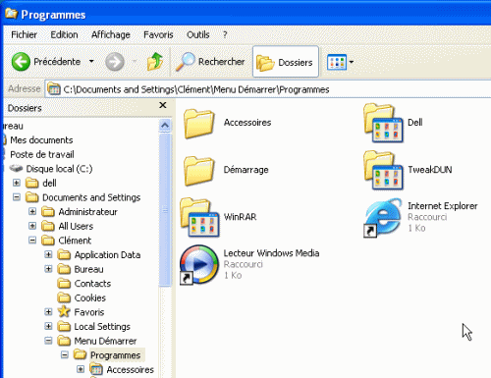Open Forward history dropdown arrow
Viewport: 491px width, 378px height.
(135, 61)
